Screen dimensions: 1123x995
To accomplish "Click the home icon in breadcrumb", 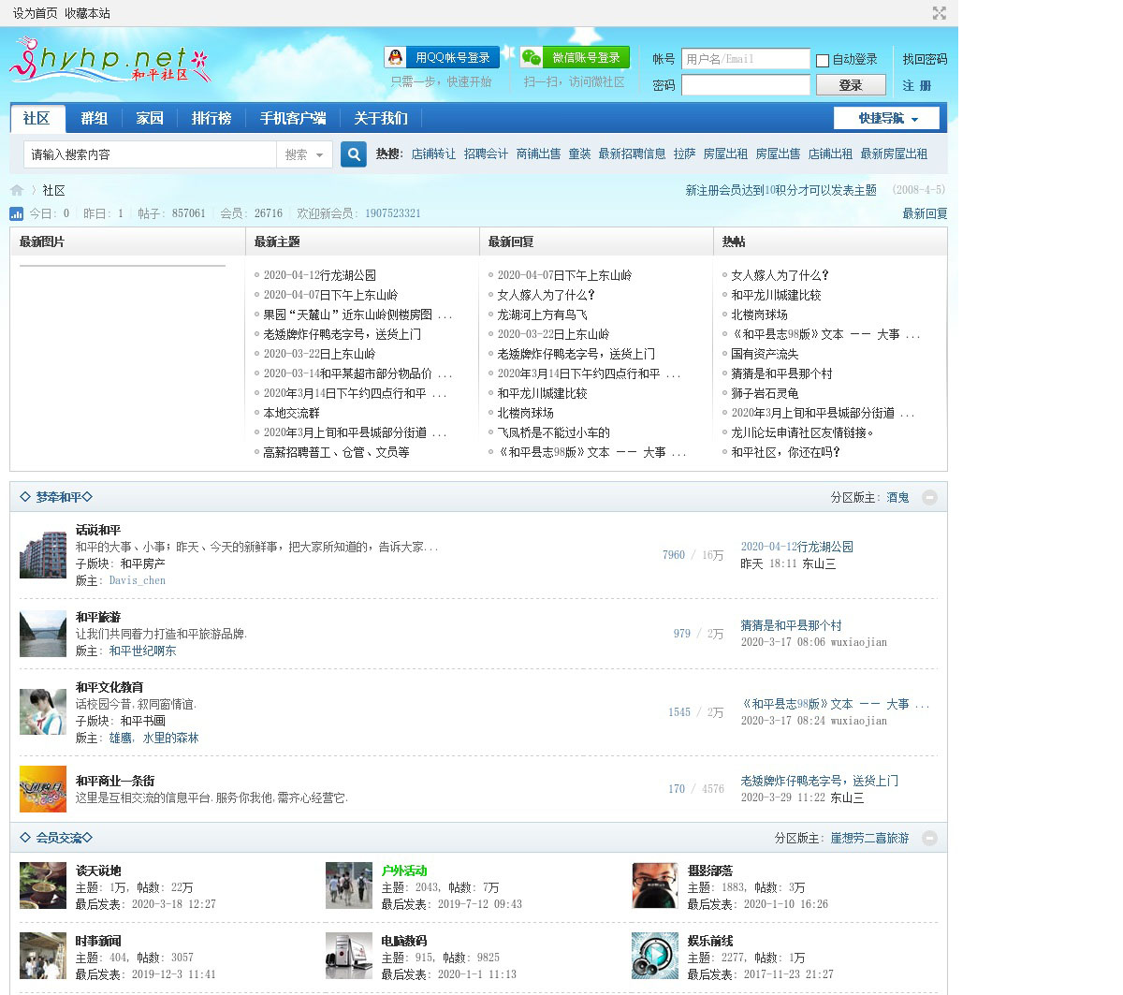I will (17, 190).
